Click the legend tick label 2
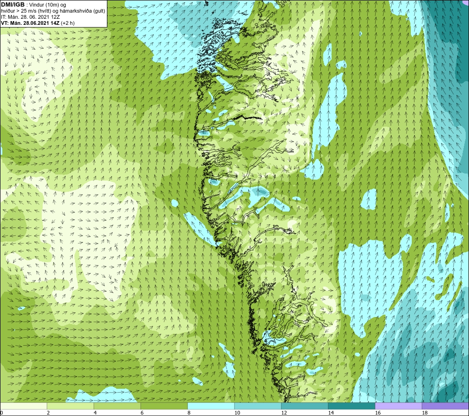The height and width of the screenshot is (416, 469). [48, 413]
